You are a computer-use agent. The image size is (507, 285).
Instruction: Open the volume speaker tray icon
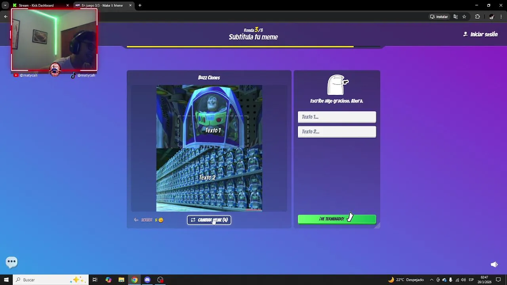click(x=463, y=280)
